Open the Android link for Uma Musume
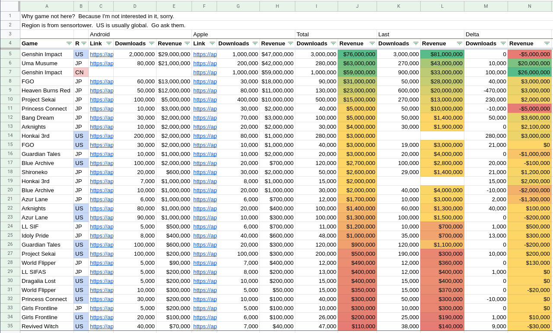553x333 pixels. pyautogui.click(x=102, y=63)
